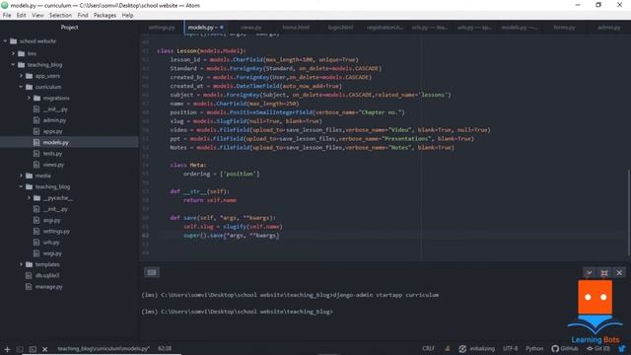Open the File menu
631x355 pixels.
[x=7, y=16]
